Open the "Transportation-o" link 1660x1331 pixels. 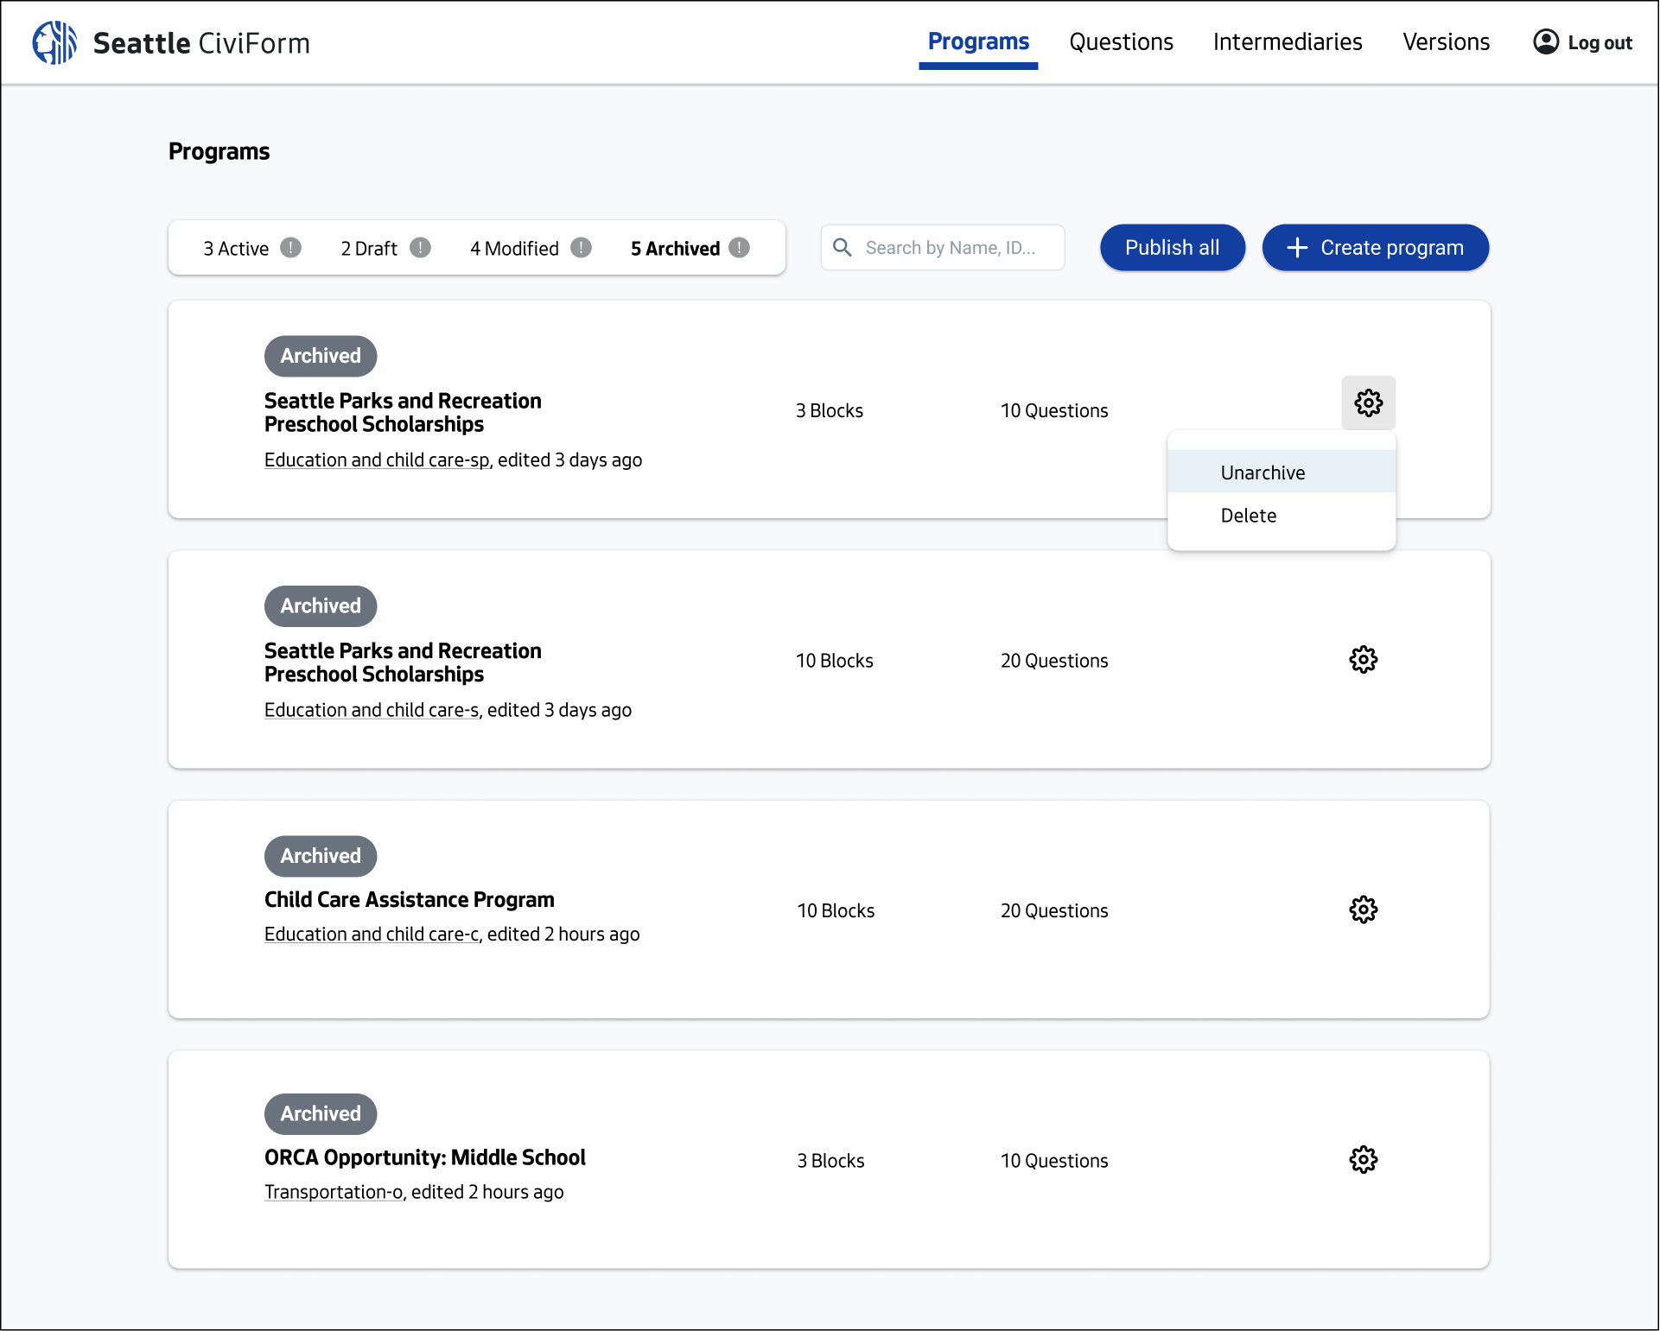[x=332, y=1192]
